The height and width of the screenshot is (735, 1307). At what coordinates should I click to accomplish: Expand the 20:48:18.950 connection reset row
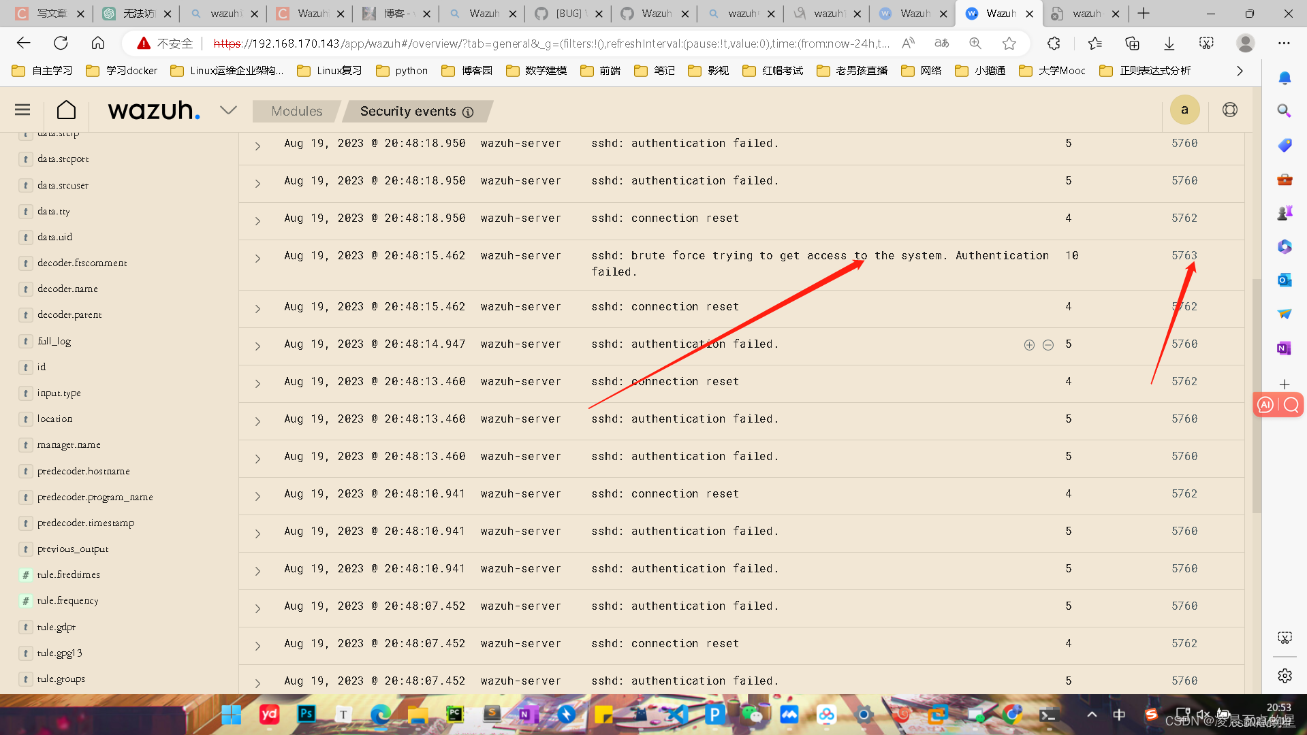click(257, 221)
